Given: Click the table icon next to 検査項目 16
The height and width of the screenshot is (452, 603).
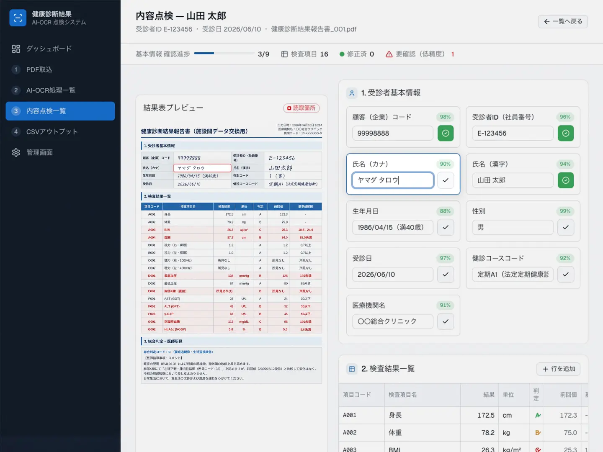Looking at the screenshot, I should (x=284, y=54).
